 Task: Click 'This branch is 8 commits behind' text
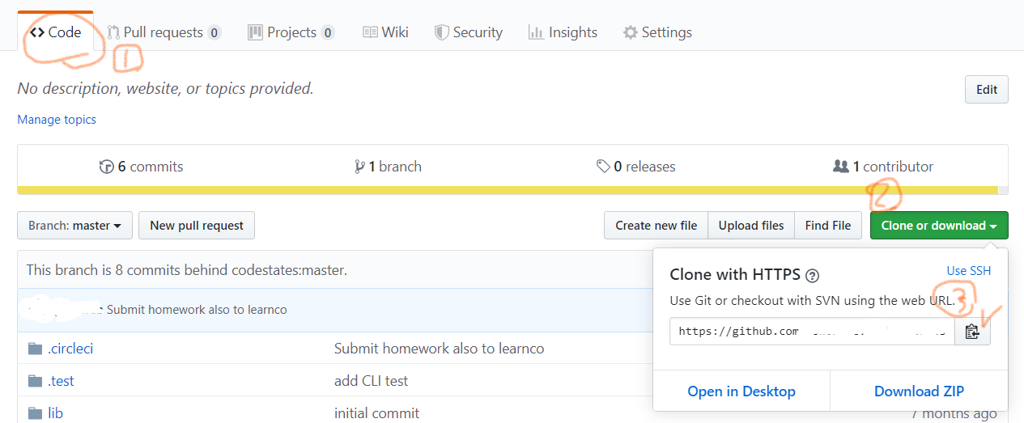(x=186, y=270)
